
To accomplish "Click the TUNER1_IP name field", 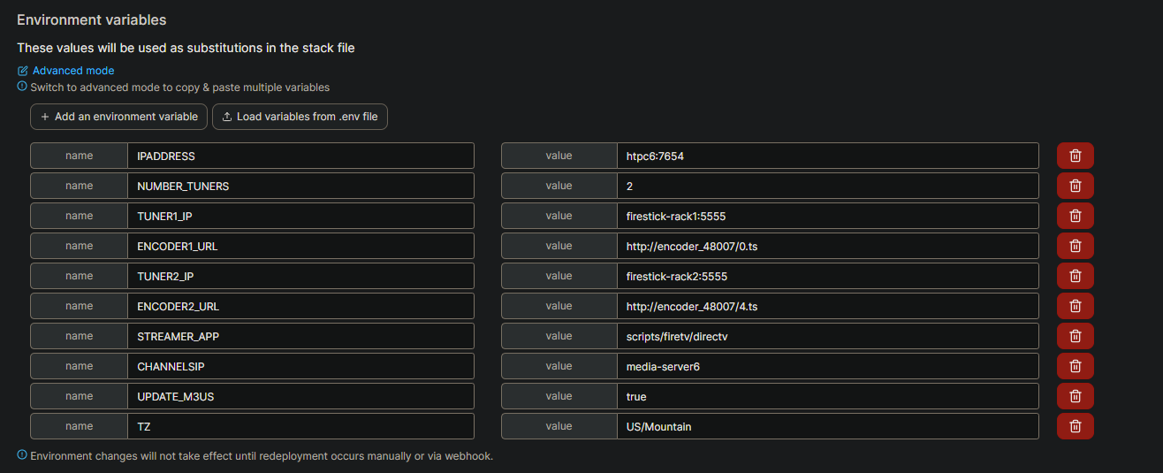I will pyautogui.click(x=300, y=216).
